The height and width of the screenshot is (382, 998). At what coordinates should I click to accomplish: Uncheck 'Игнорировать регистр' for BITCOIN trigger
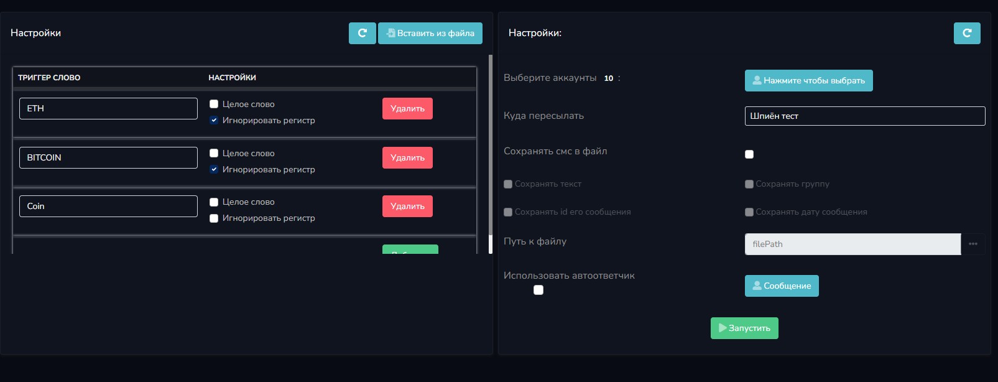214,169
